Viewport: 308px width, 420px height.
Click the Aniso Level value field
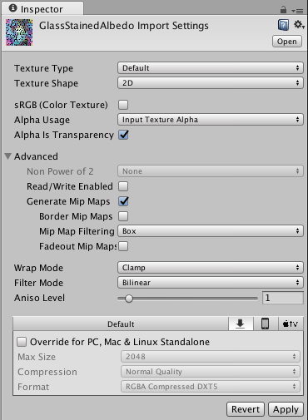[x=283, y=298]
